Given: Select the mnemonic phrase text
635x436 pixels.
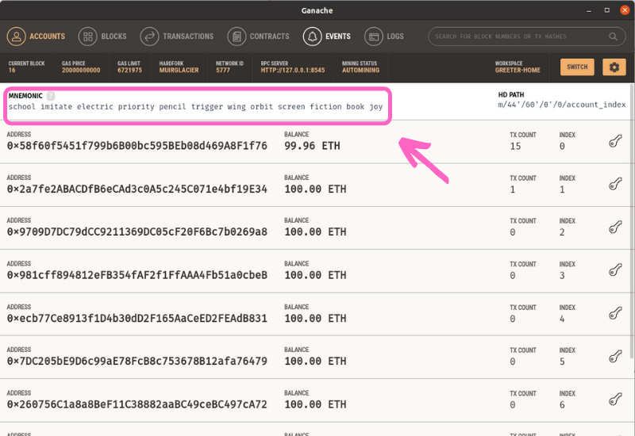Looking at the screenshot, I should pos(195,107).
